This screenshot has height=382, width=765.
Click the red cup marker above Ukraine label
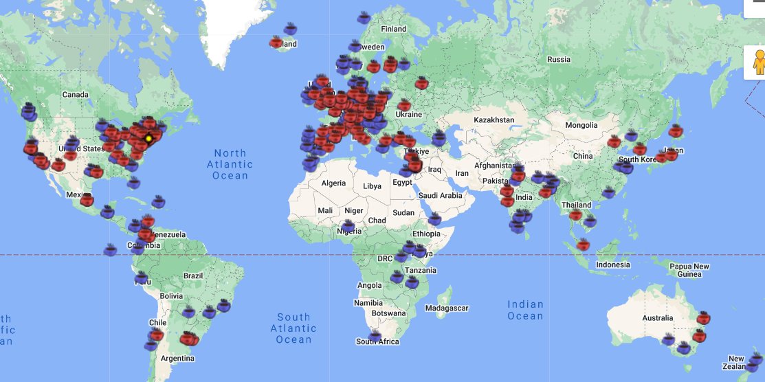tap(404, 105)
